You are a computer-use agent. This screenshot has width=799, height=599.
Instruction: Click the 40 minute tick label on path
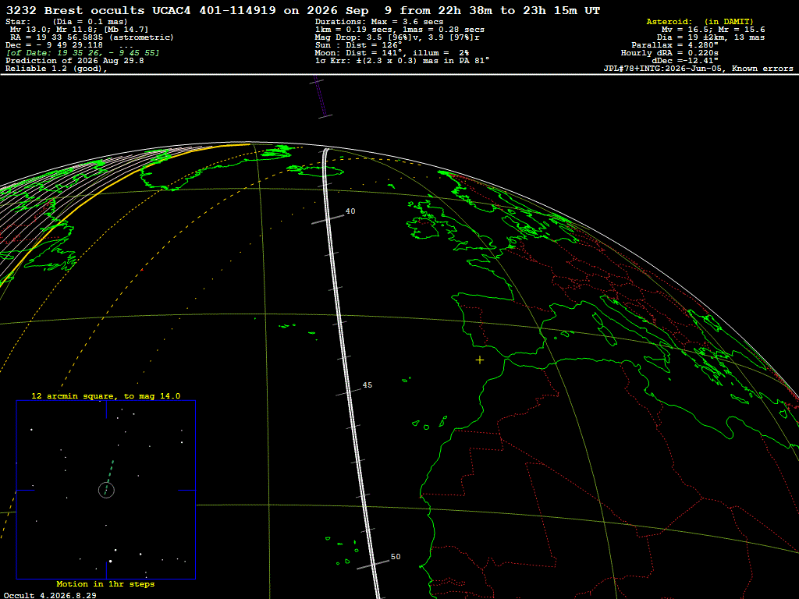coord(350,211)
